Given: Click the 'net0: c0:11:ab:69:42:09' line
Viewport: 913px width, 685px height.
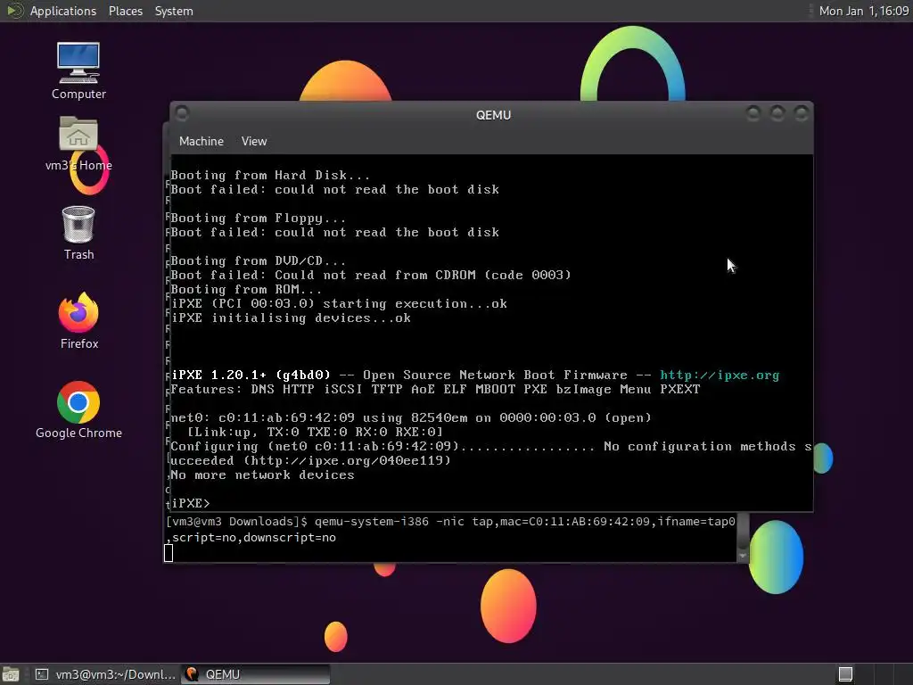Looking at the screenshot, I should click(x=410, y=417).
